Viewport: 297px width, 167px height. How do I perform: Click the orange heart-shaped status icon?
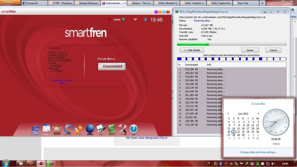click(135, 19)
